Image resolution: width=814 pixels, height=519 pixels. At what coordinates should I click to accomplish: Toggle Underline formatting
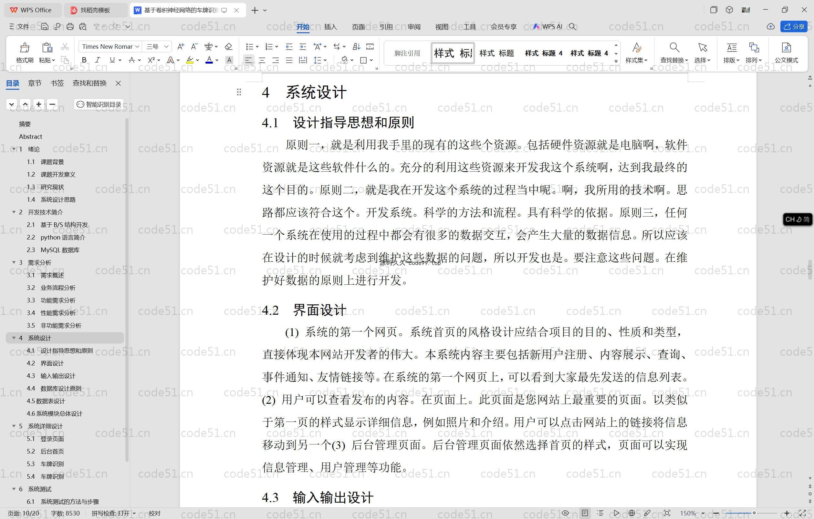pyautogui.click(x=112, y=60)
